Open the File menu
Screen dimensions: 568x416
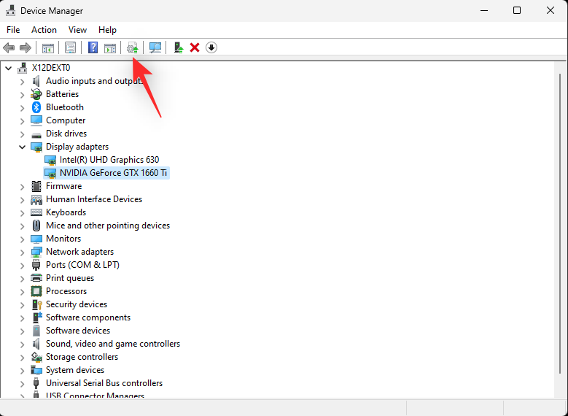13,30
